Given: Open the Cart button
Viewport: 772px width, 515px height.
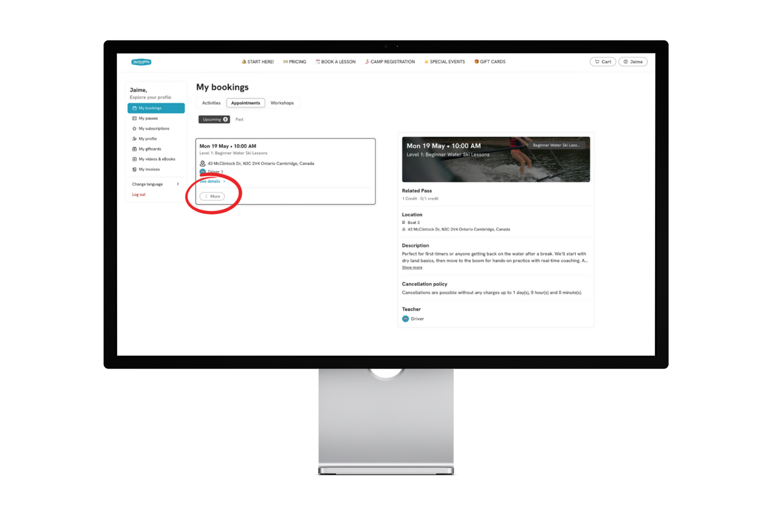Looking at the screenshot, I should pyautogui.click(x=603, y=62).
